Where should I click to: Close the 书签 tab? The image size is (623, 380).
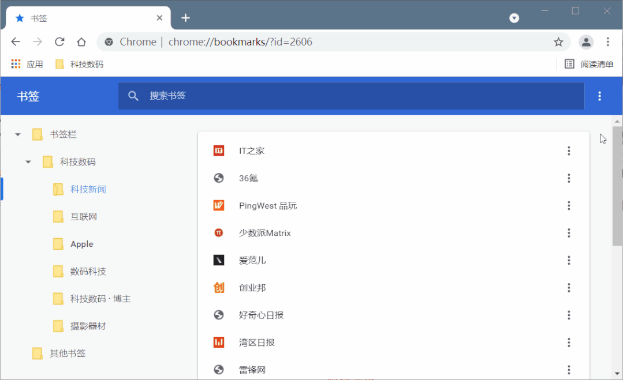(x=159, y=18)
